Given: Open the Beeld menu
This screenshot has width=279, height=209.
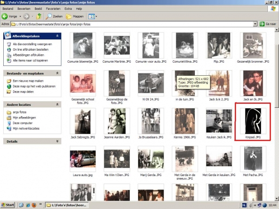Looking at the screenshot, I should click(38, 8).
